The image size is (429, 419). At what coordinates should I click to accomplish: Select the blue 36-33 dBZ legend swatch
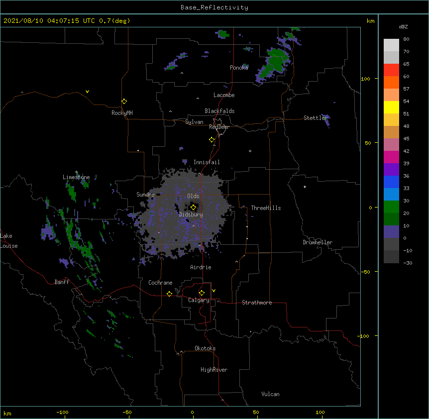(391, 182)
